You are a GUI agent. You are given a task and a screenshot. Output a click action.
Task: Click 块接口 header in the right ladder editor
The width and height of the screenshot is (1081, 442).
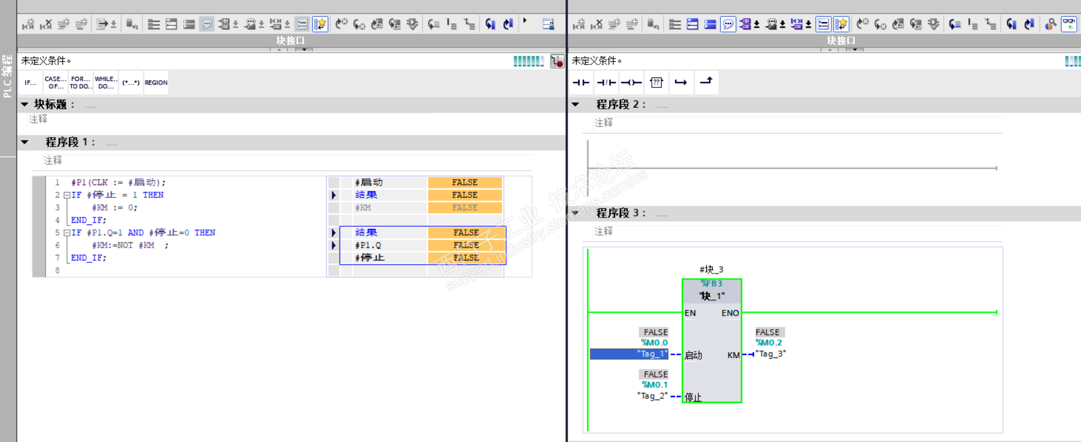(841, 40)
